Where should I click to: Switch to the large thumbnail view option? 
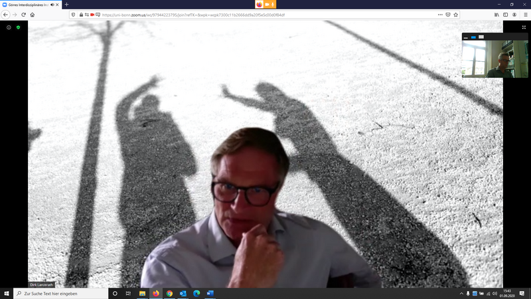pyautogui.click(x=481, y=37)
